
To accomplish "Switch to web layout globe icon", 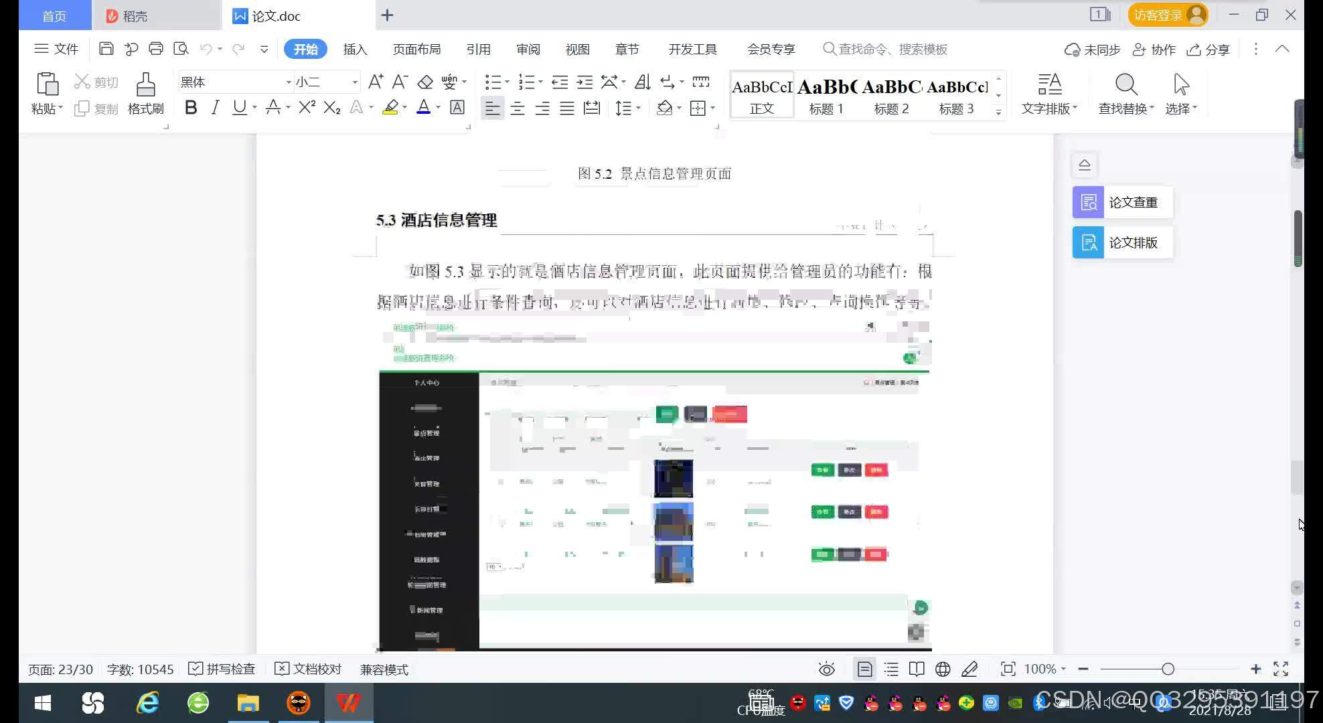I will (943, 669).
